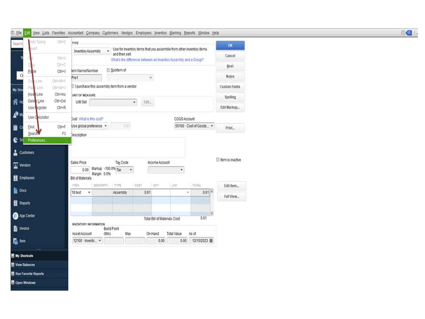Screen dimensions: 425x319
Task: Click the notification badge showing 13
Action: [x=409, y=33]
